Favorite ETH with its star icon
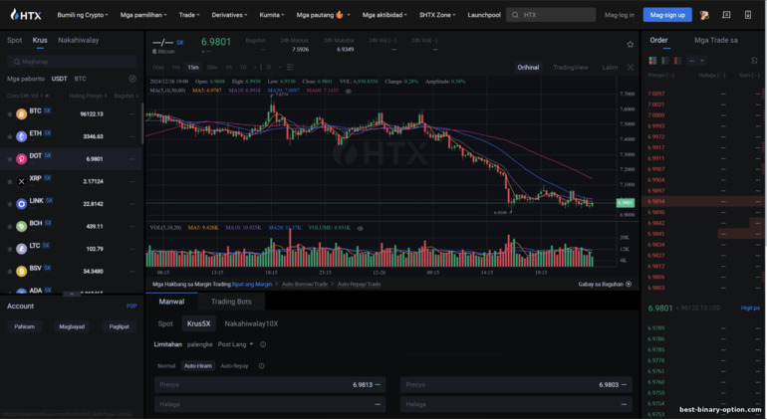 click(x=9, y=136)
